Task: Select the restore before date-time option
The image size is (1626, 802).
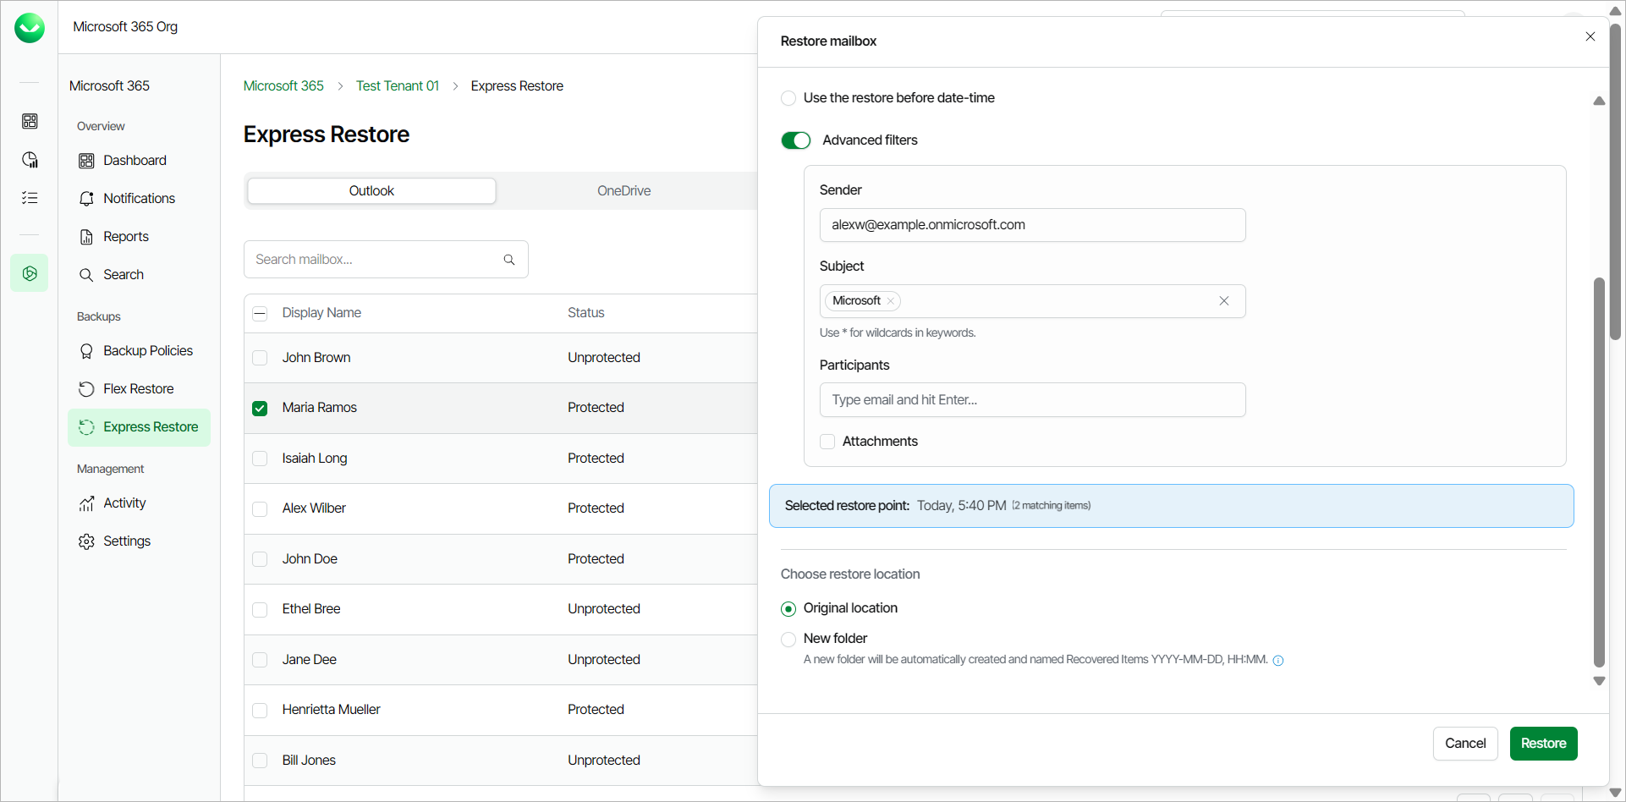Action: click(788, 98)
